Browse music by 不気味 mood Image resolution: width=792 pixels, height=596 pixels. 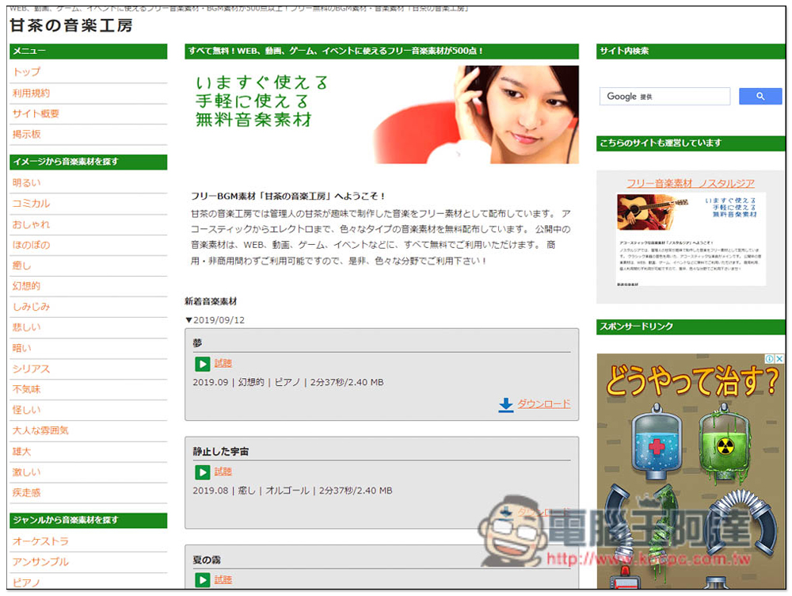[26, 389]
